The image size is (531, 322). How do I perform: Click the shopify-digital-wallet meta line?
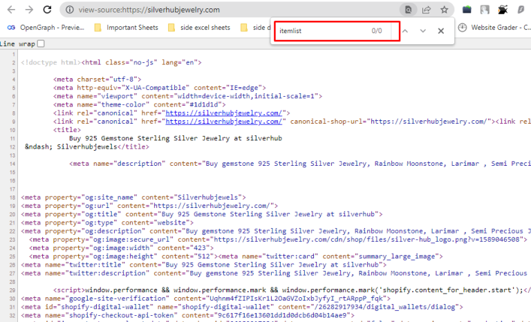pyautogui.click(x=242, y=307)
